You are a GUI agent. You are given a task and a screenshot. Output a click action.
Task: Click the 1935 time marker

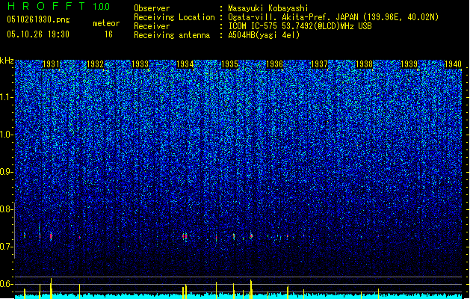pos(229,64)
